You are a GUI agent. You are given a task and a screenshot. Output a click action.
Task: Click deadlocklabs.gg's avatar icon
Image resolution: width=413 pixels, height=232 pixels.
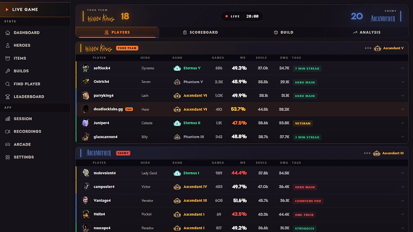click(x=86, y=109)
